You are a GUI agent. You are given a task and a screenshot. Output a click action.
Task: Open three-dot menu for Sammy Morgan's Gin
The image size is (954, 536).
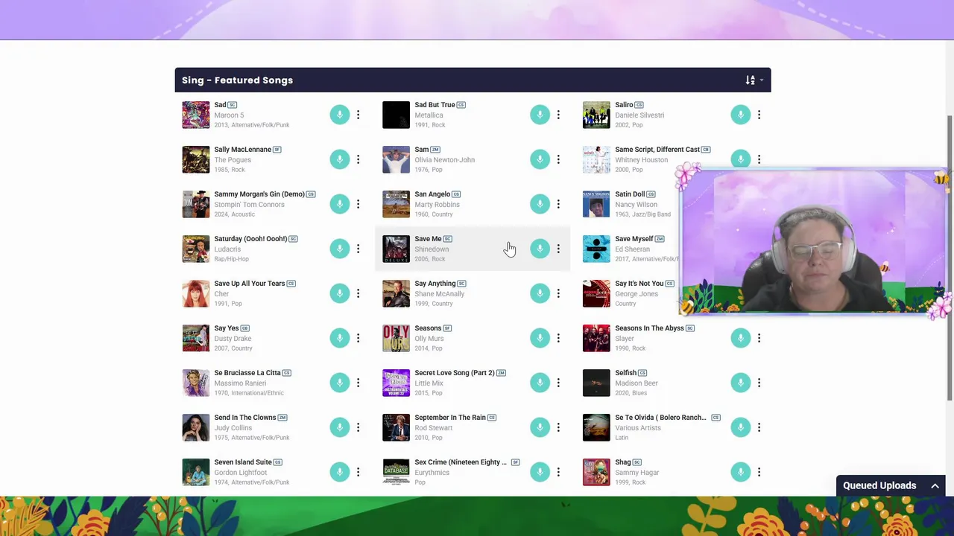click(x=358, y=204)
